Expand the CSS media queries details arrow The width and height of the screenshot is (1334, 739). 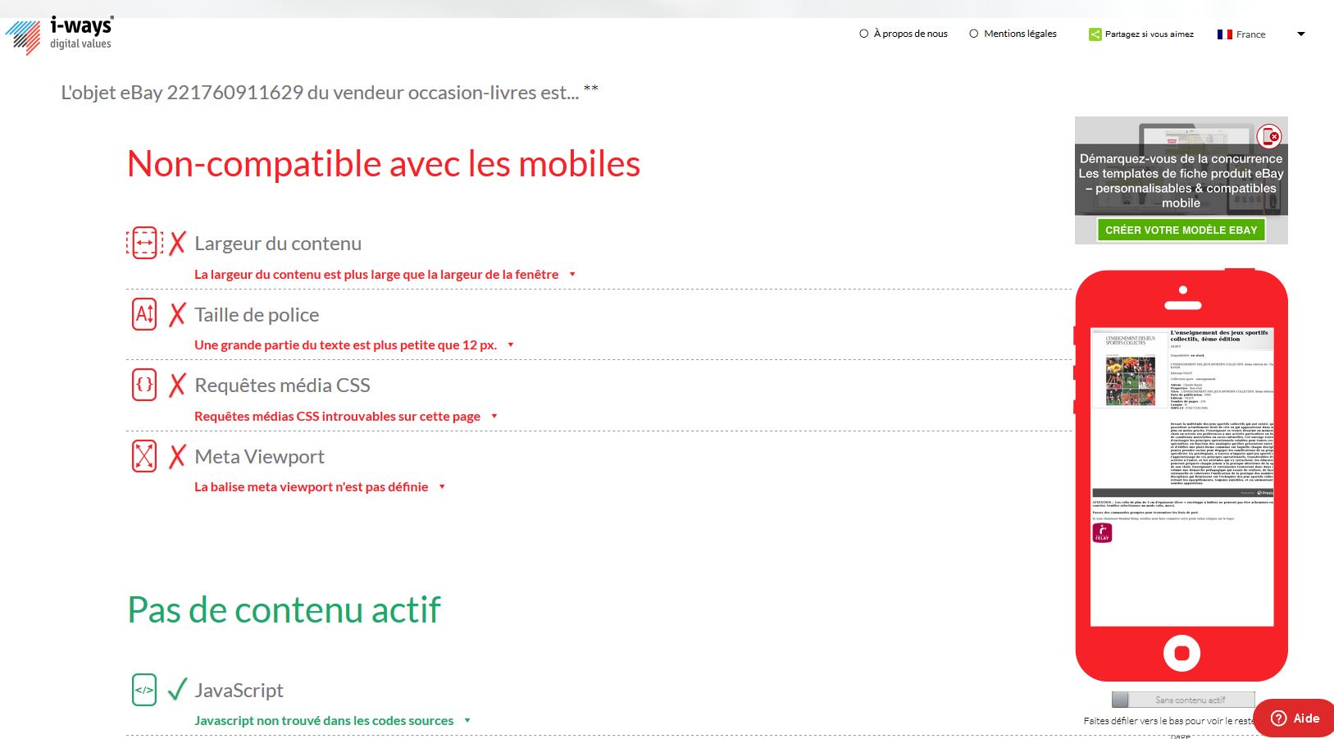494,417
